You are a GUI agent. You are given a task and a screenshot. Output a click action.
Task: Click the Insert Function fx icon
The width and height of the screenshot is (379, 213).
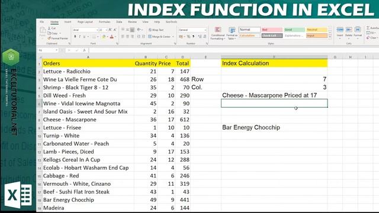click(84, 50)
